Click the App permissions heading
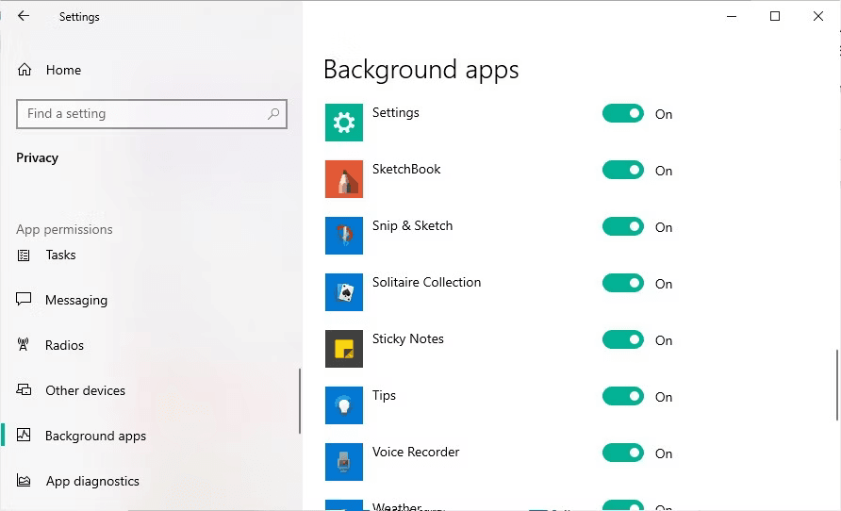The height and width of the screenshot is (511, 841). coord(64,229)
